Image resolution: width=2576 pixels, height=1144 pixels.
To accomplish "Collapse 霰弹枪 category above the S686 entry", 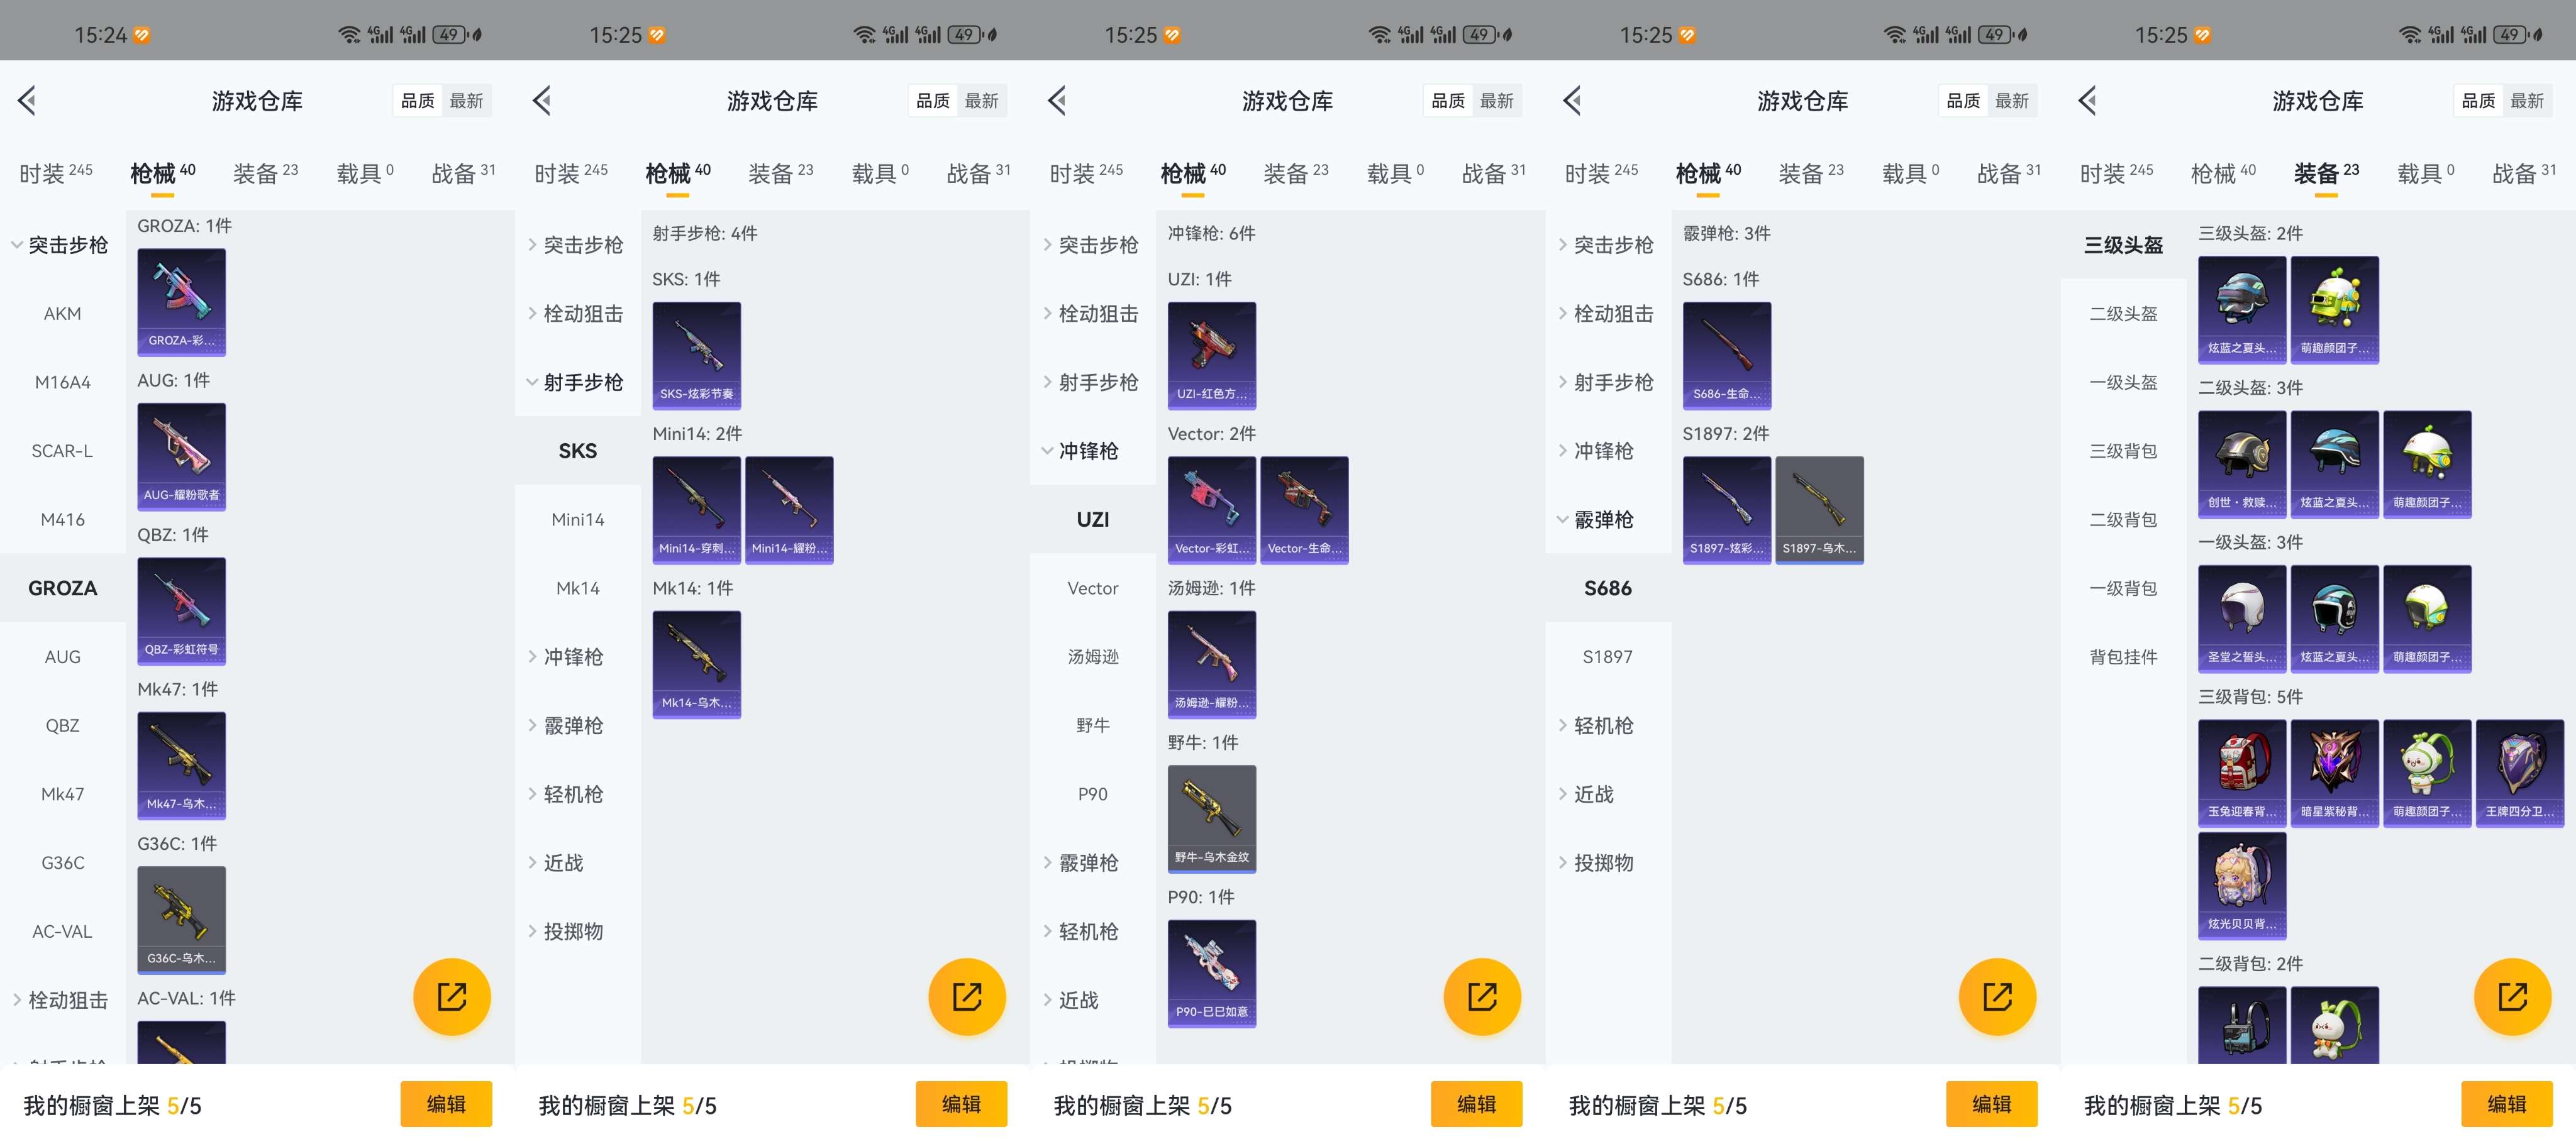I will (x=1607, y=520).
